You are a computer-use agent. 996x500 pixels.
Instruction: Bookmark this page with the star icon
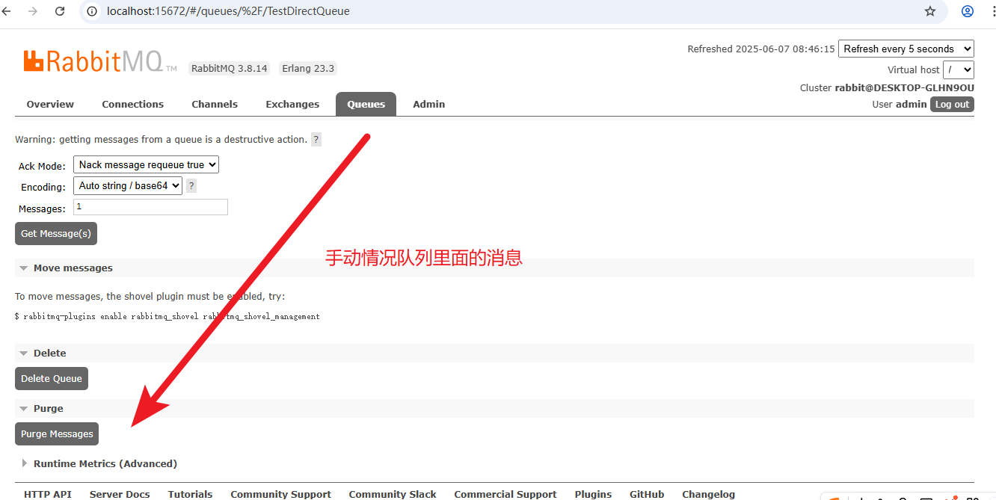click(x=930, y=11)
